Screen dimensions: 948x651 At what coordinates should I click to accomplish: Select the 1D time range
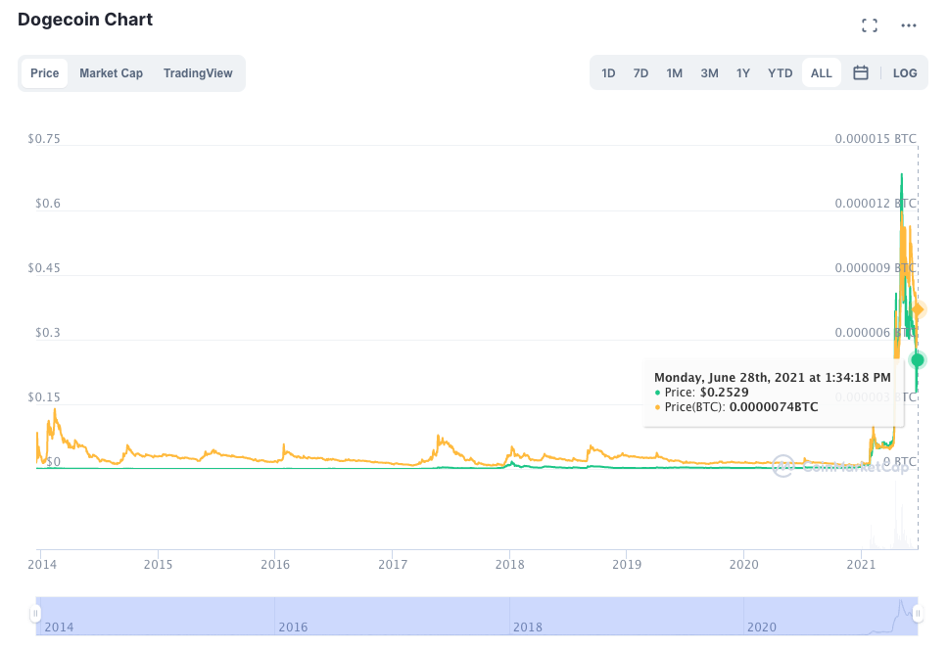click(608, 72)
